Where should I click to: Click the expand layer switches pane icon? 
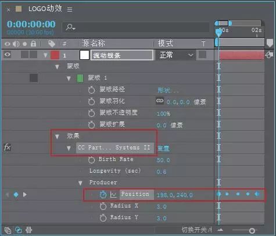(8, 230)
